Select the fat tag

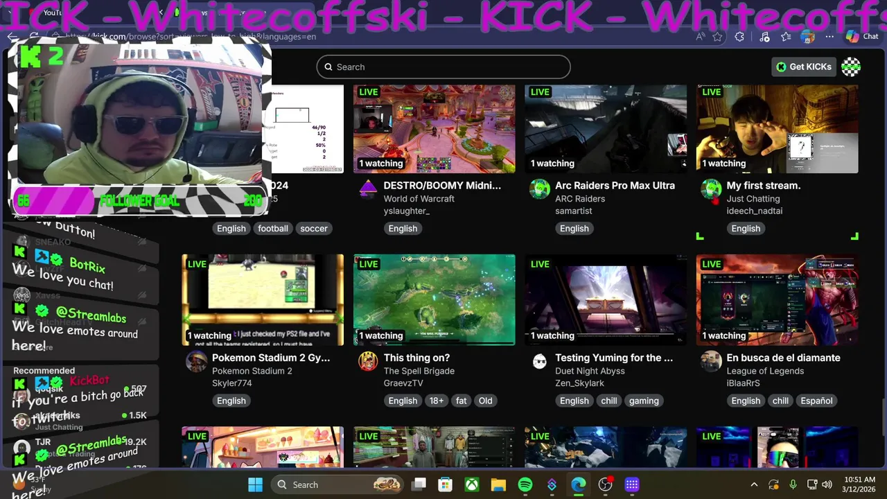pyautogui.click(x=462, y=401)
